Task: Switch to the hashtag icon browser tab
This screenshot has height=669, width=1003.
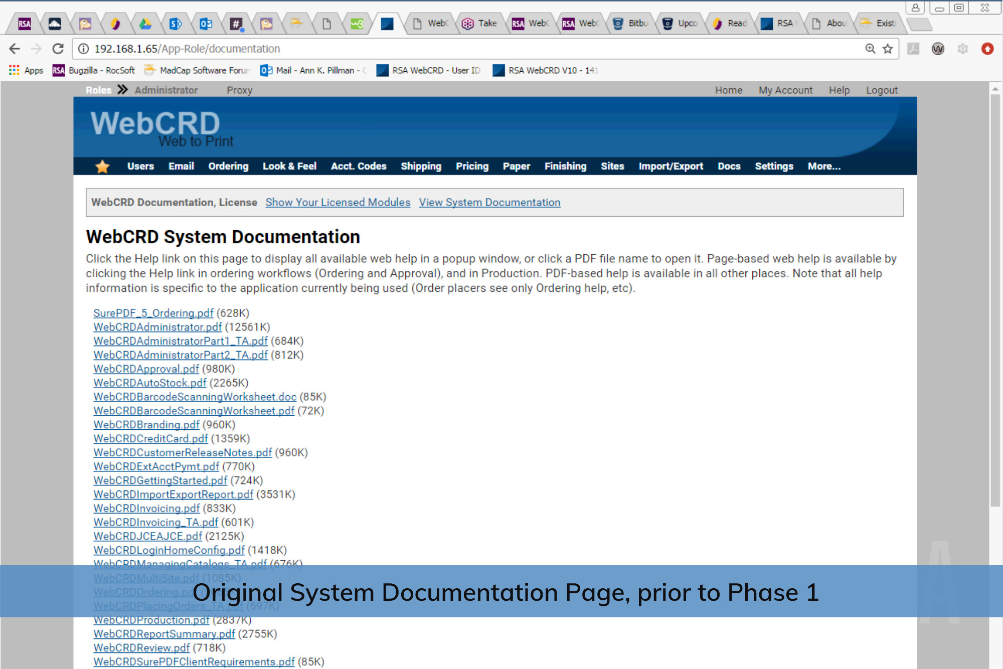Action: tap(236, 24)
